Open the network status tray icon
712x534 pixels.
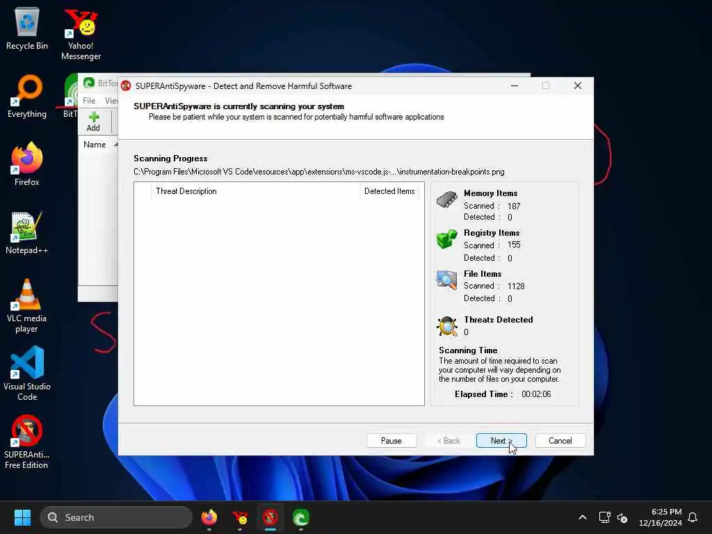[604, 517]
